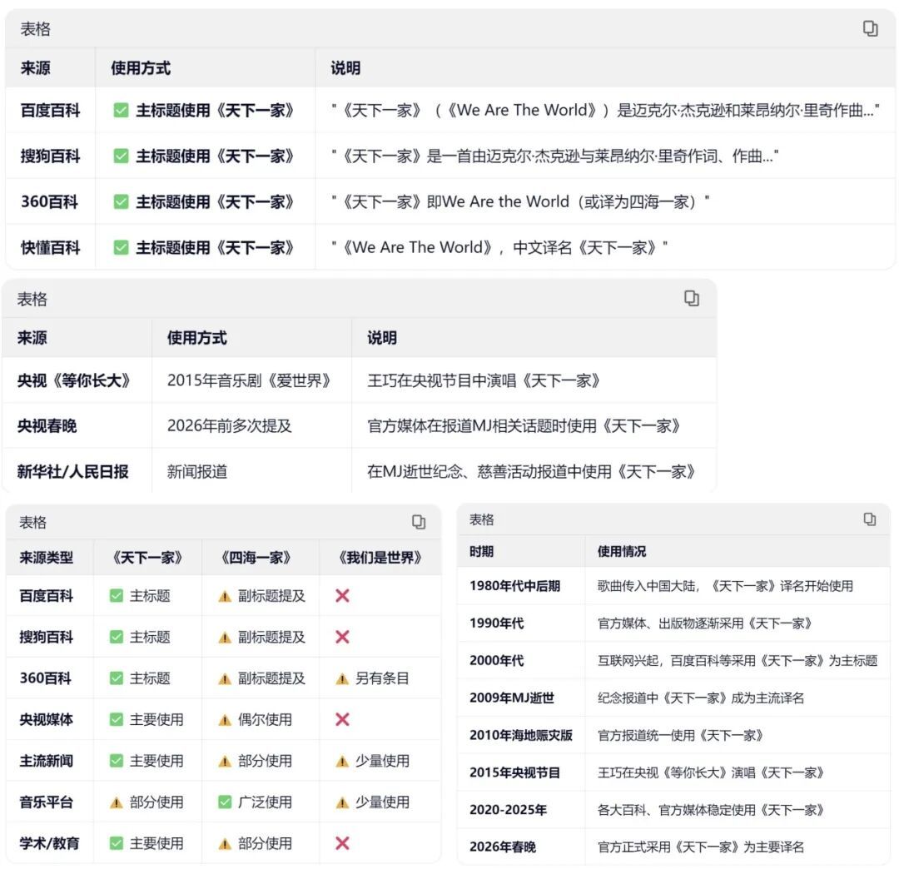Select the cell "2026年前多次提及"

click(230, 426)
